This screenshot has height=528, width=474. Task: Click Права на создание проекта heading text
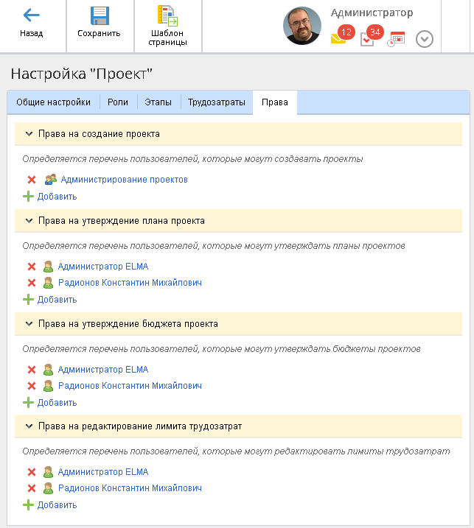coord(99,134)
